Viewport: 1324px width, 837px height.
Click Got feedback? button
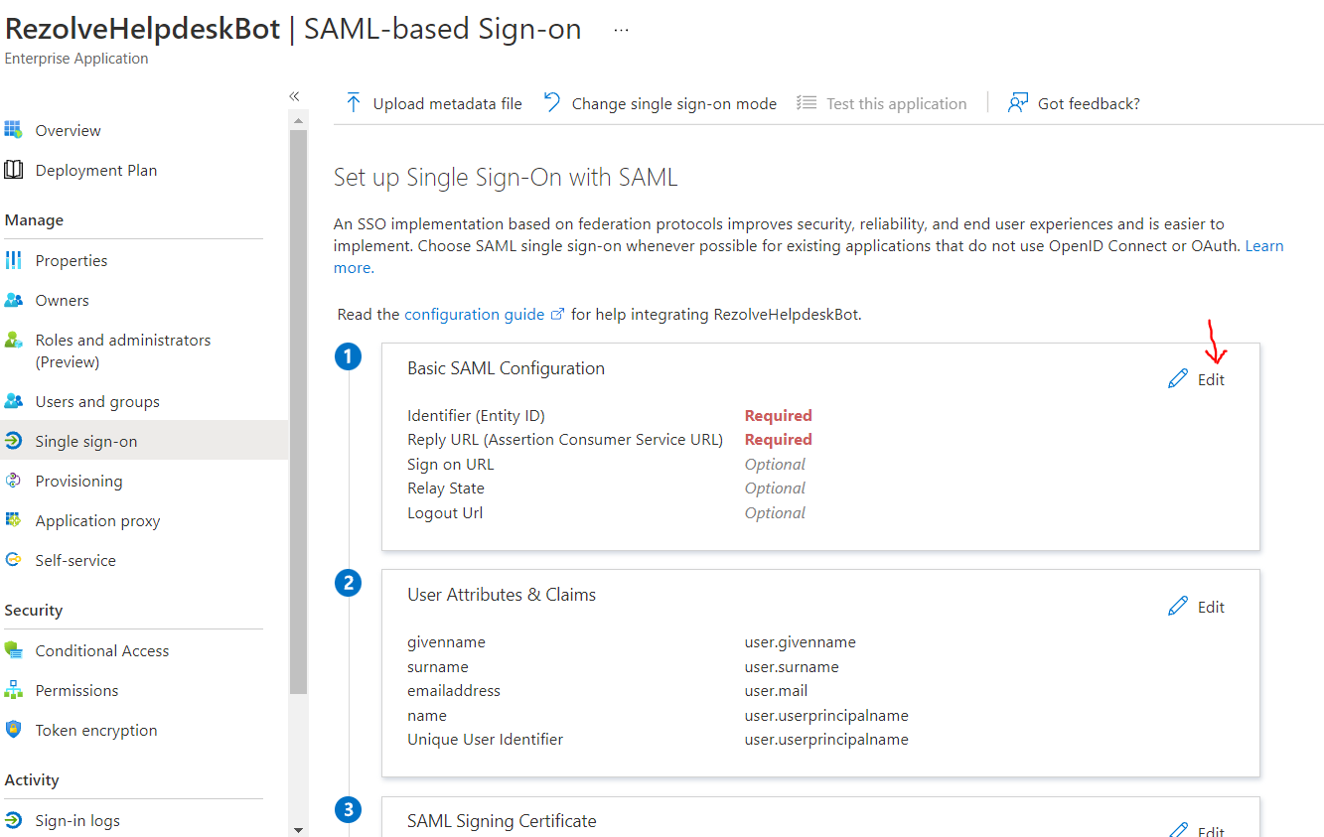pos(1074,103)
